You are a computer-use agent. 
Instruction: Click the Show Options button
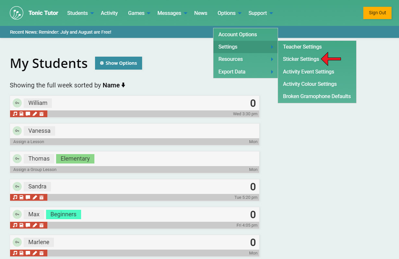click(118, 63)
